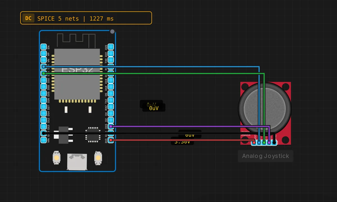
Task: Click the "SPICE 5 nets | 1227 ms" status text
Action: pyautogui.click(x=75, y=19)
